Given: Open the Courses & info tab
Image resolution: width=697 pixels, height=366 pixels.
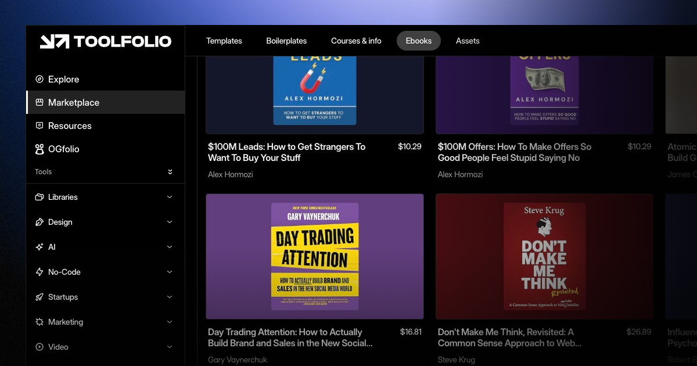Looking at the screenshot, I should [356, 41].
